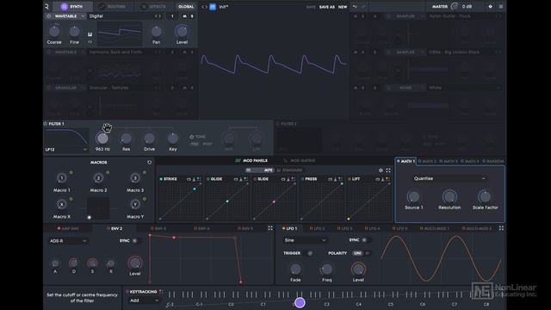This screenshot has width=551, height=310.
Task: Open the ADS-R envelope type dropdown
Action: tap(68, 241)
